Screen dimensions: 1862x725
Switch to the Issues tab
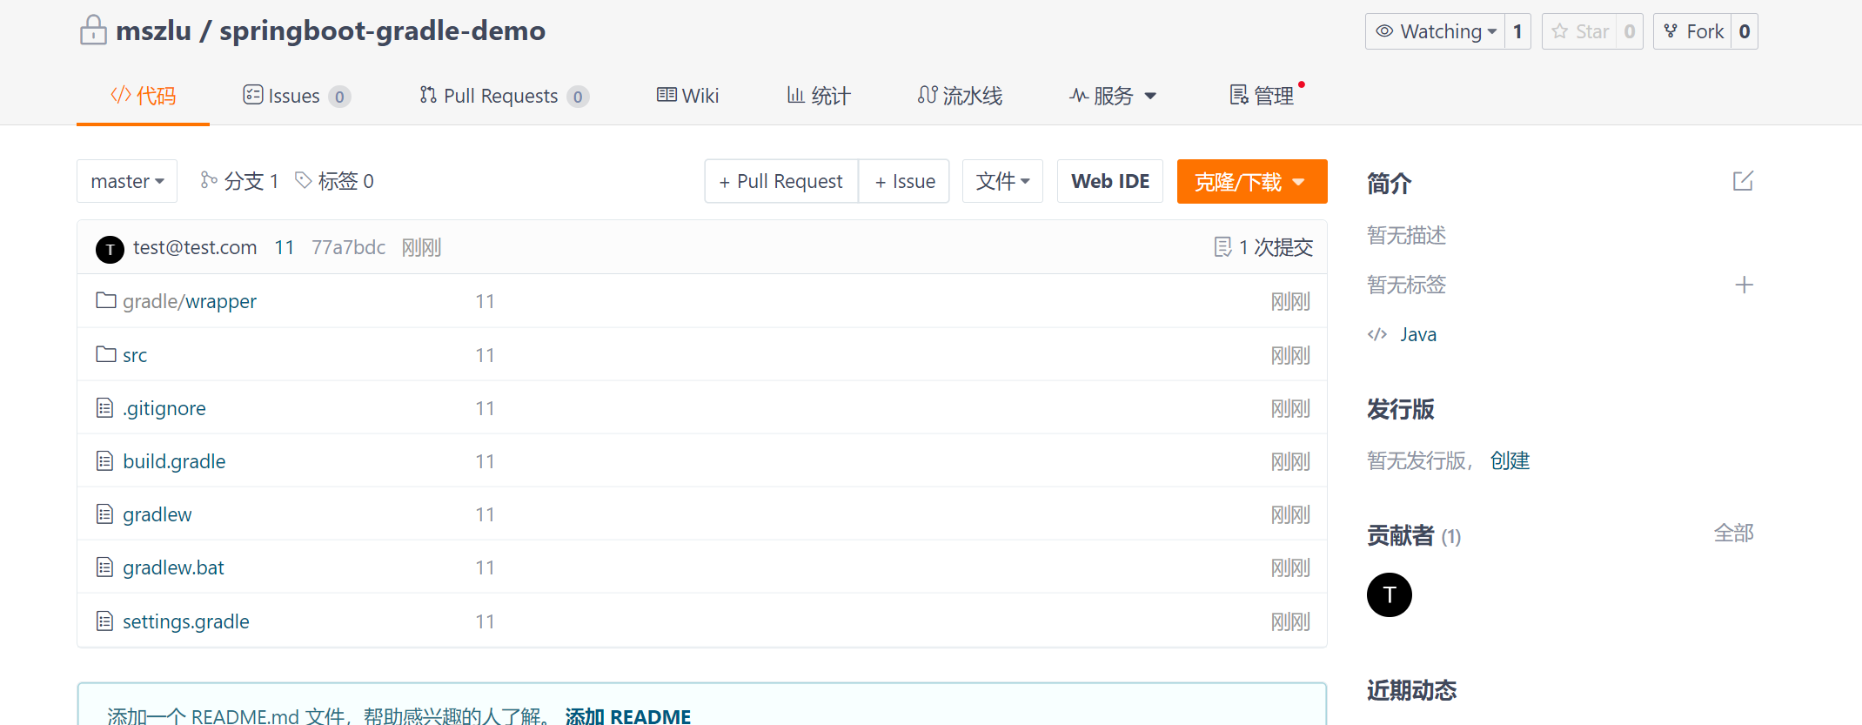(296, 96)
